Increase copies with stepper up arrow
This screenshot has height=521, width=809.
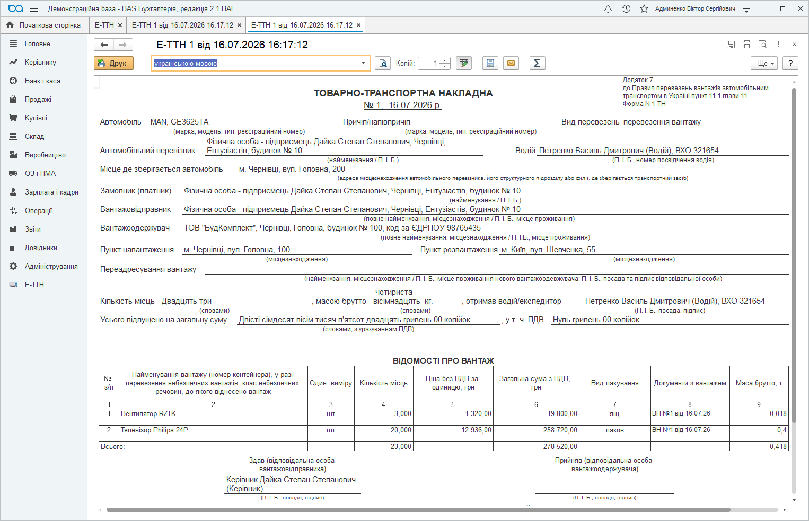pyautogui.click(x=445, y=60)
